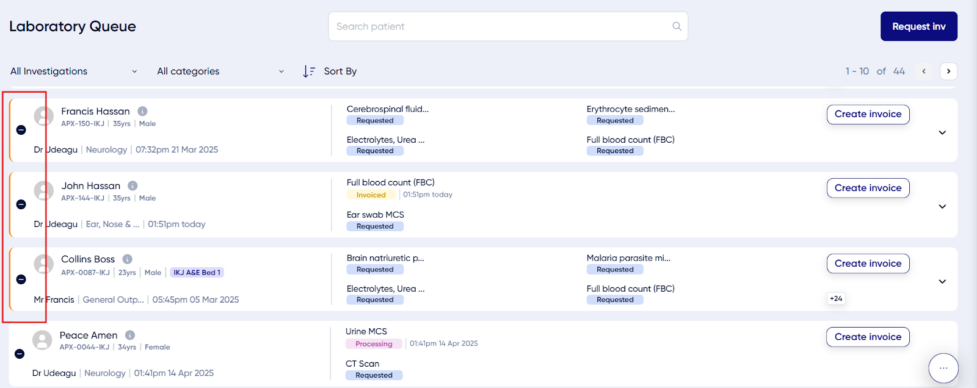The image size is (977, 388).
Task: Click the search magnifier icon
Action: (677, 26)
